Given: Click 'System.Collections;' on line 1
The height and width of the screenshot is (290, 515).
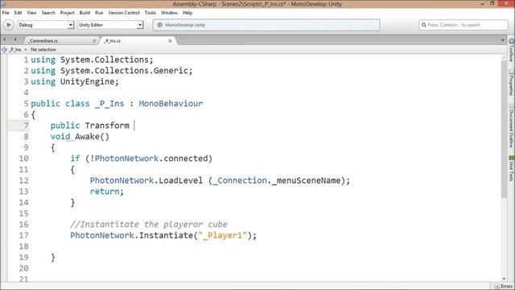Looking at the screenshot, I should 107,60.
